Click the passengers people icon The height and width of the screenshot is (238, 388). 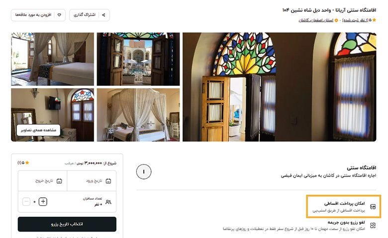pos(108,202)
